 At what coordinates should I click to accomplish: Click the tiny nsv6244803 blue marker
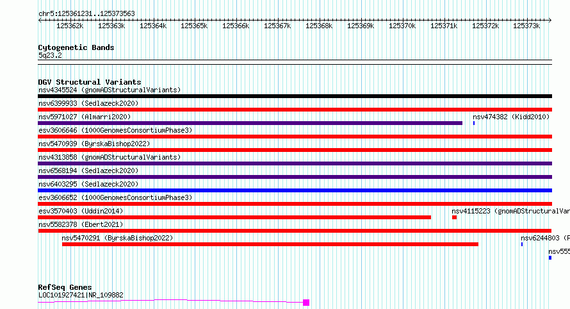coord(522,244)
